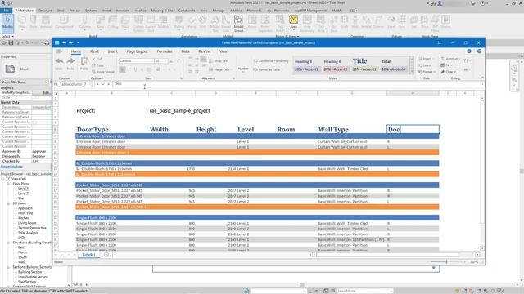Viewport: 524px width, 294px height.
Task: Open the Revit Architecture ribbon tab
Action: tap(25, 11)
